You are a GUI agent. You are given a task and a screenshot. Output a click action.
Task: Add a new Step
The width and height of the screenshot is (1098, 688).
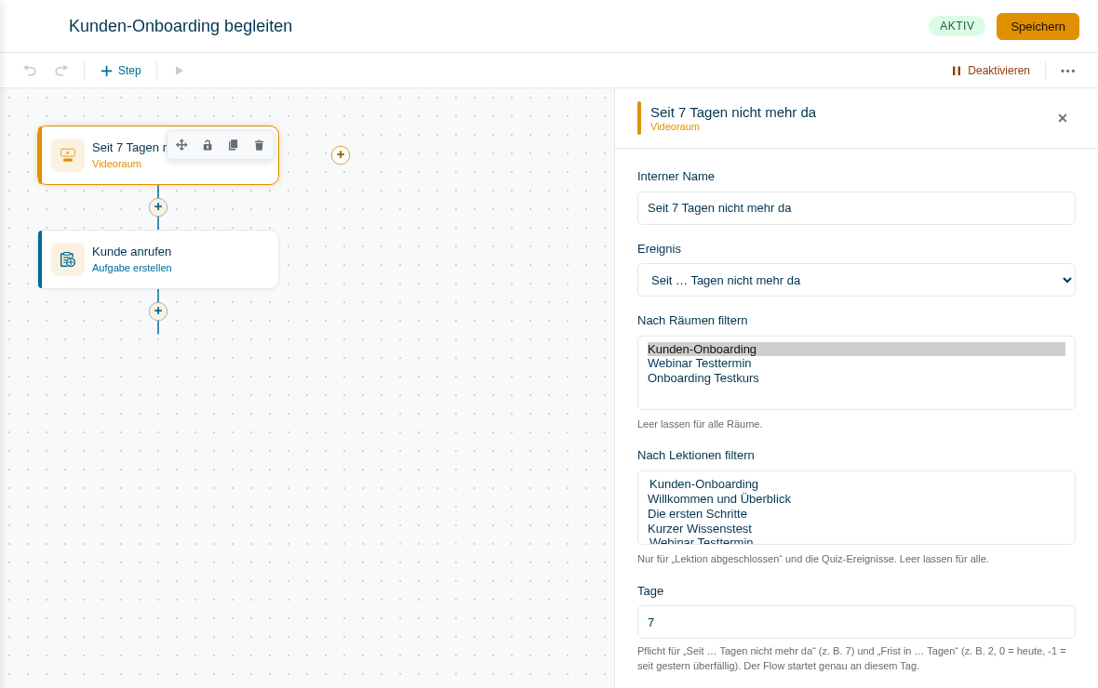(x=120, y=71)
